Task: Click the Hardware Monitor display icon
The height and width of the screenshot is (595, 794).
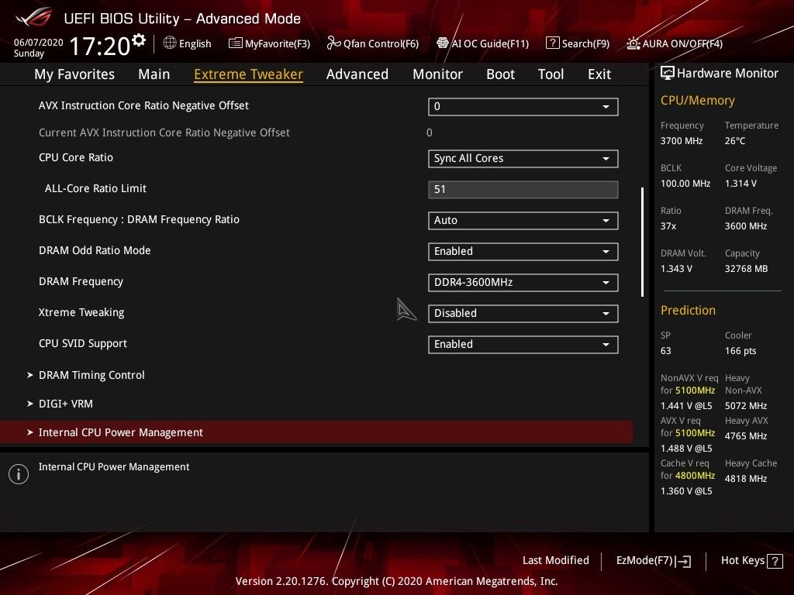Action: coord(668,74)
